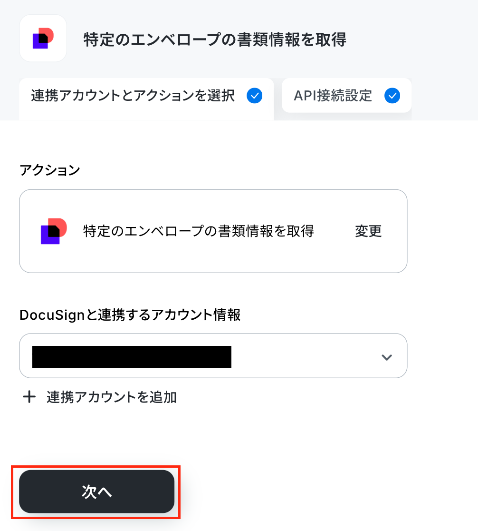
Task: Click the 次へ button
Action: (x=97, y=492)
